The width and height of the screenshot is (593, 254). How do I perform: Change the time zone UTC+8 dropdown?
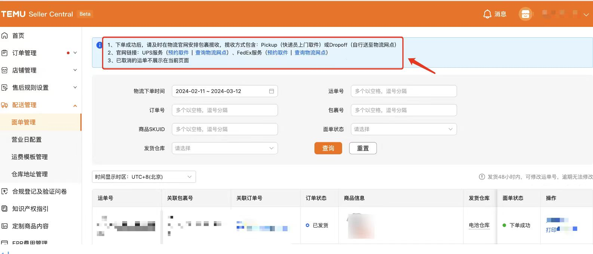click(144, 177)
